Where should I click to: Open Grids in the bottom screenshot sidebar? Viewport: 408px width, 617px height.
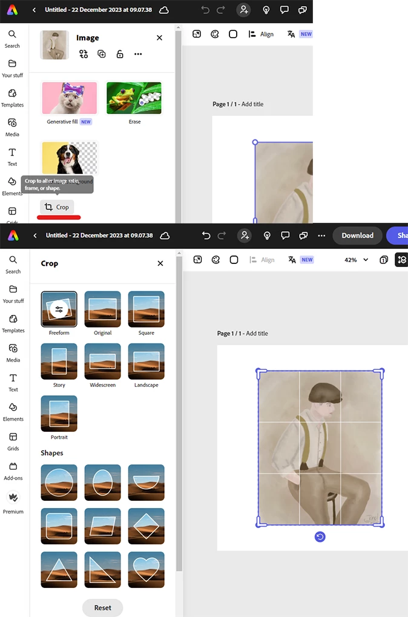pos(13,442)
